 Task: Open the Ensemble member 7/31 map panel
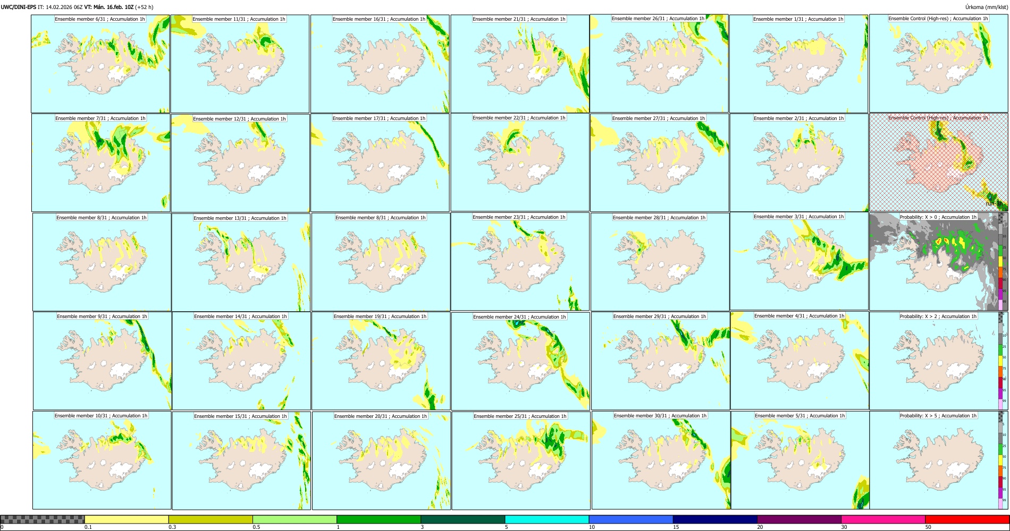100,163
